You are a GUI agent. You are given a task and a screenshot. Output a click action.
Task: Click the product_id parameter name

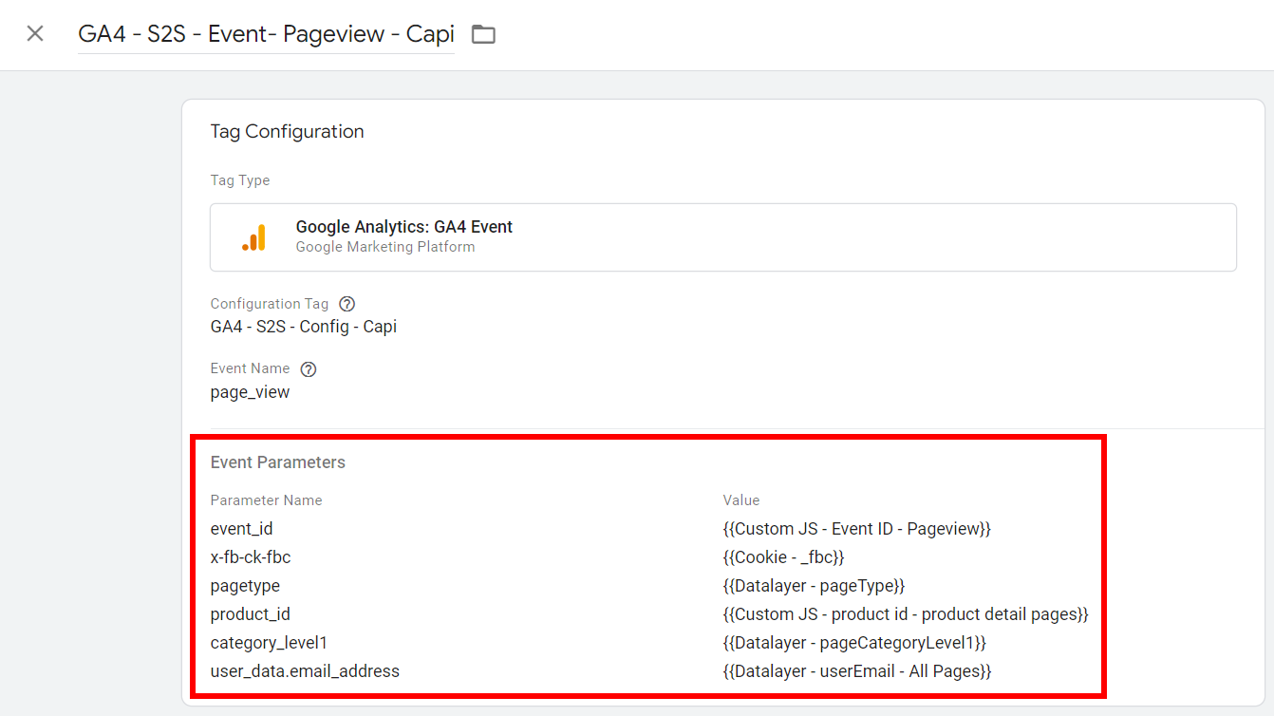point(250,614)
